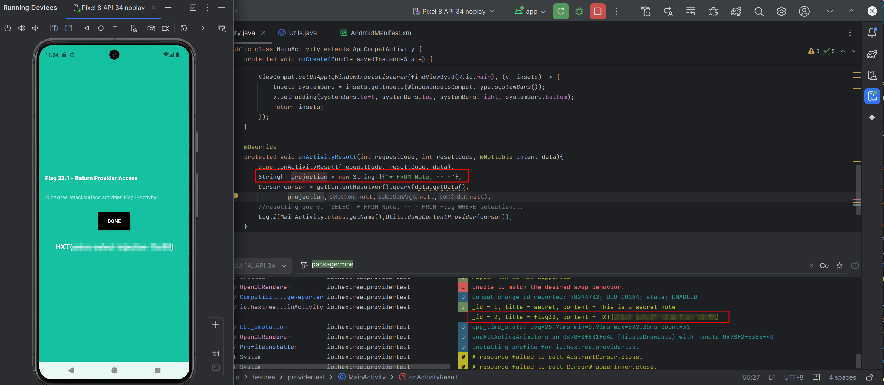Tap emulator screen Home navigation button
The height and width of the screenshot is (385, 884).
point(114,370)
